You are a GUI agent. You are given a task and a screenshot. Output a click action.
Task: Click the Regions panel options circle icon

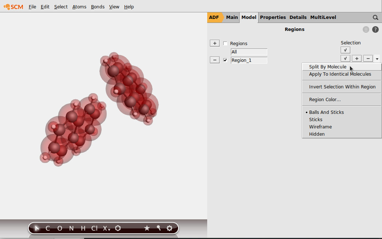point(366,29)
